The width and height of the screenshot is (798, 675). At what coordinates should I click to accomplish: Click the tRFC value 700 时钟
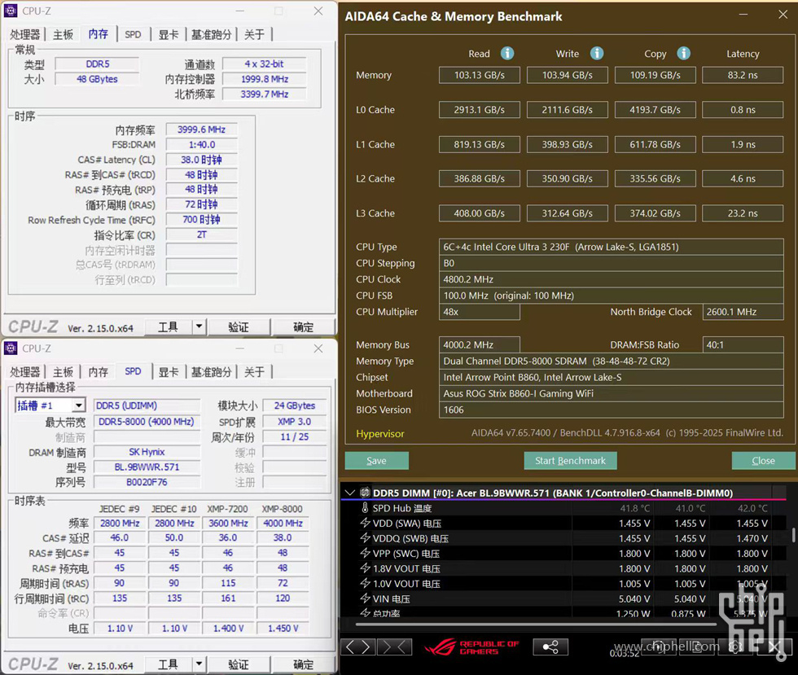(x=202, y=219)
